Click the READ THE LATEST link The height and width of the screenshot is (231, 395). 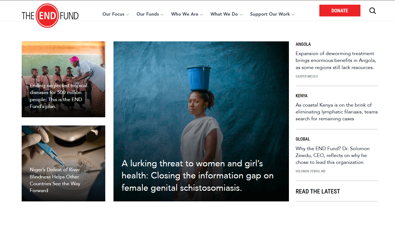tap(318, 191)
